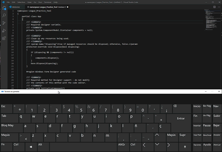This screenshot has width=222, height=152.
Task: Open the Run and Debug view
Action: pos(4,31)
